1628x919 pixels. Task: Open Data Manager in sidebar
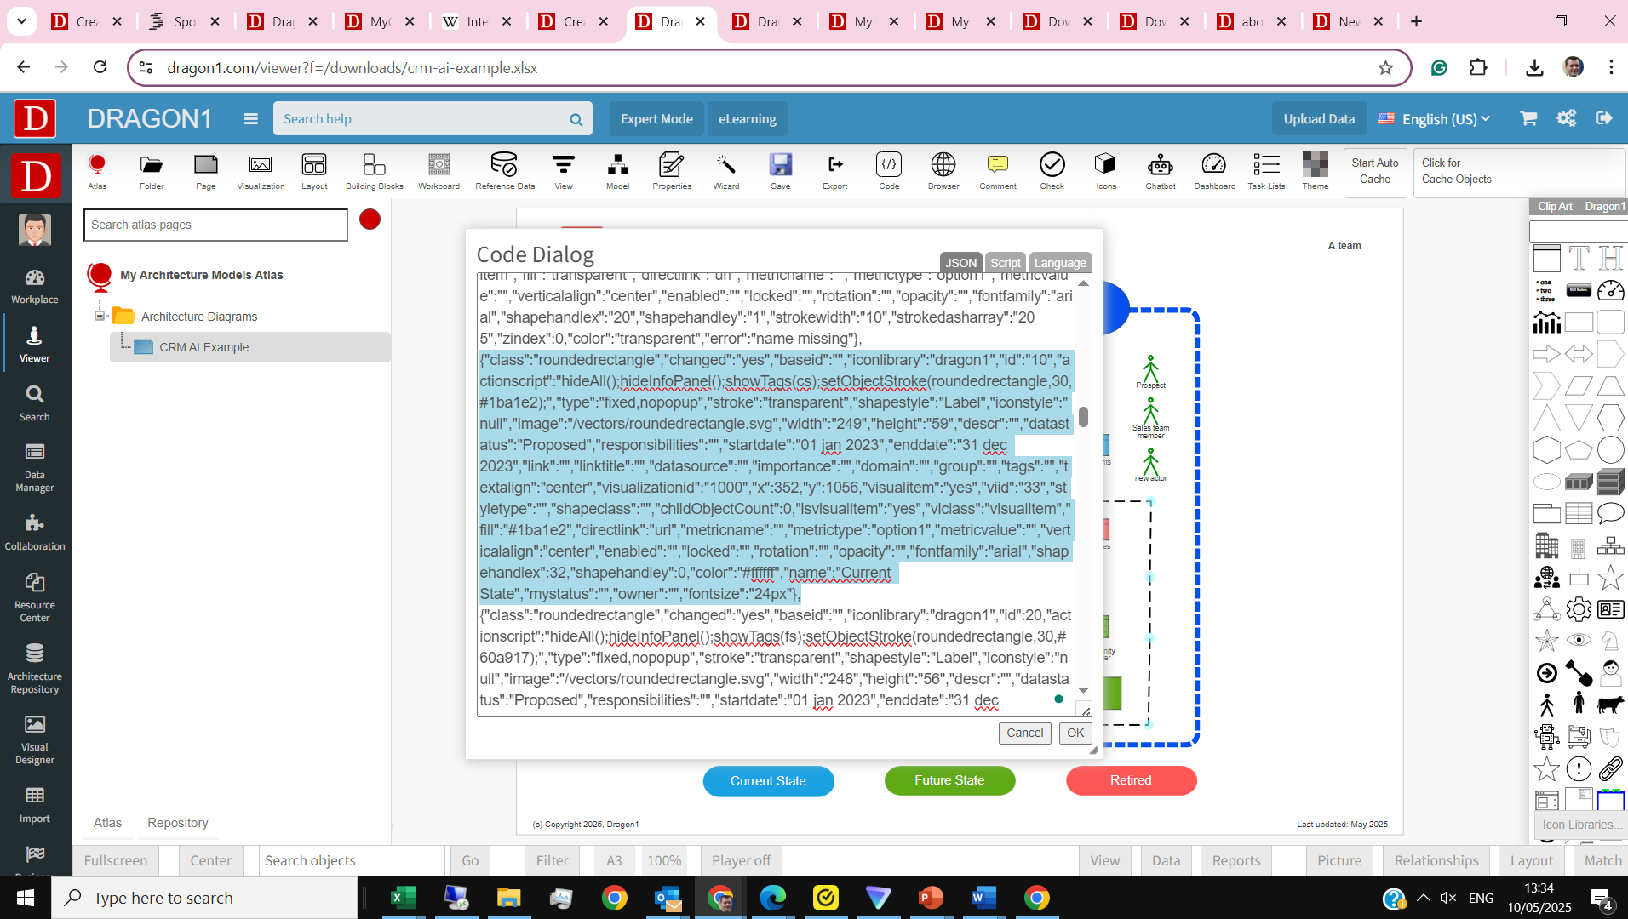(x=35, y=468)
